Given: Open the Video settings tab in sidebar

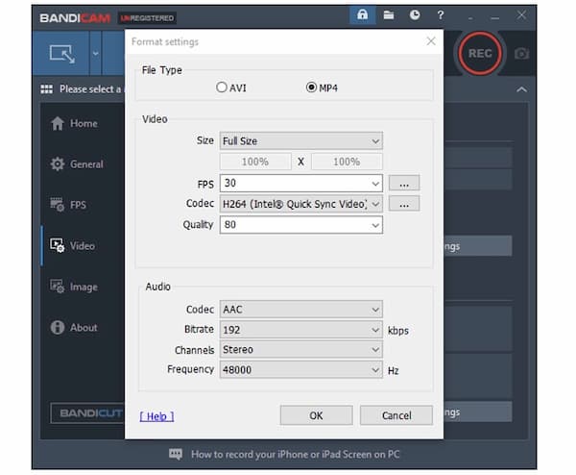Looking at the screenshot, I should tap(72, 245).
